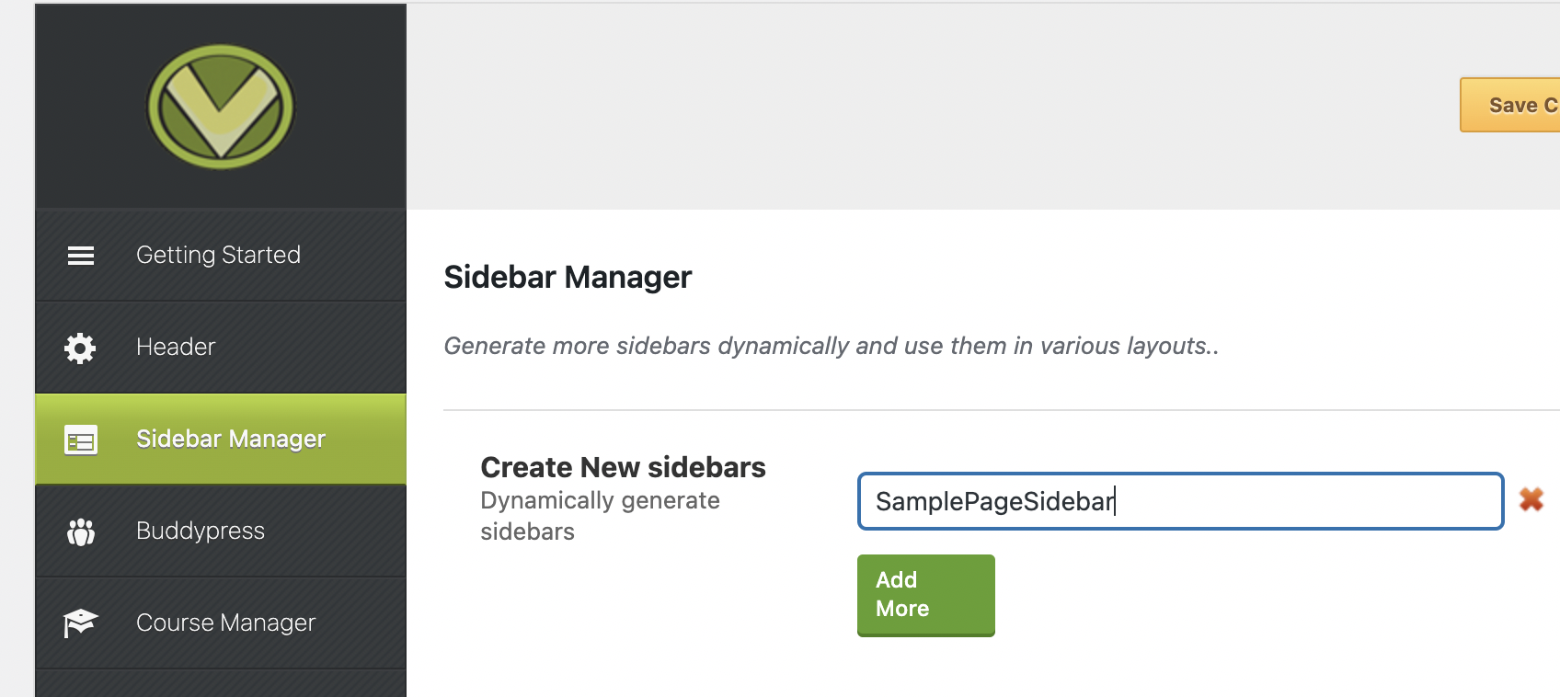Click the Sidebar Manager layout icon

pyautogui.click(x=81, y=440)
